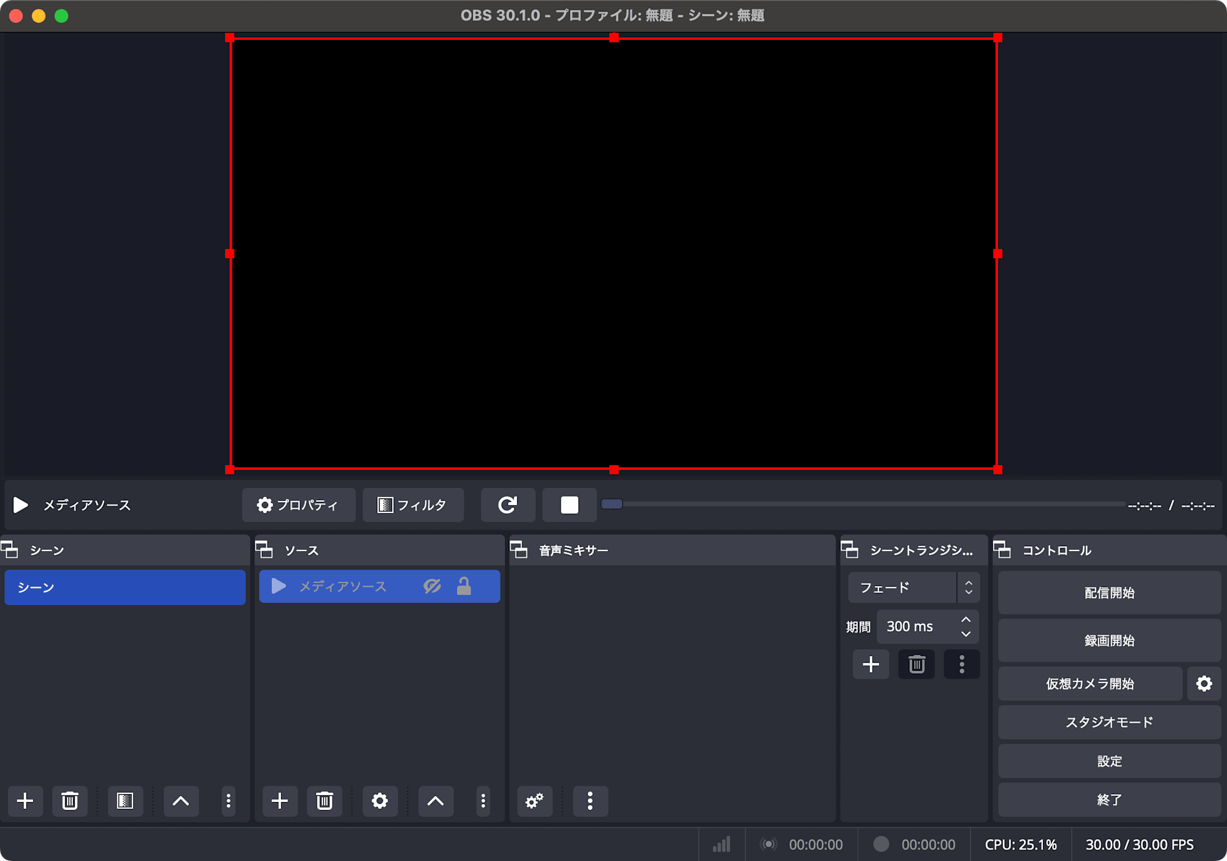Click 終了 to exit OBS

(1110, 800)
